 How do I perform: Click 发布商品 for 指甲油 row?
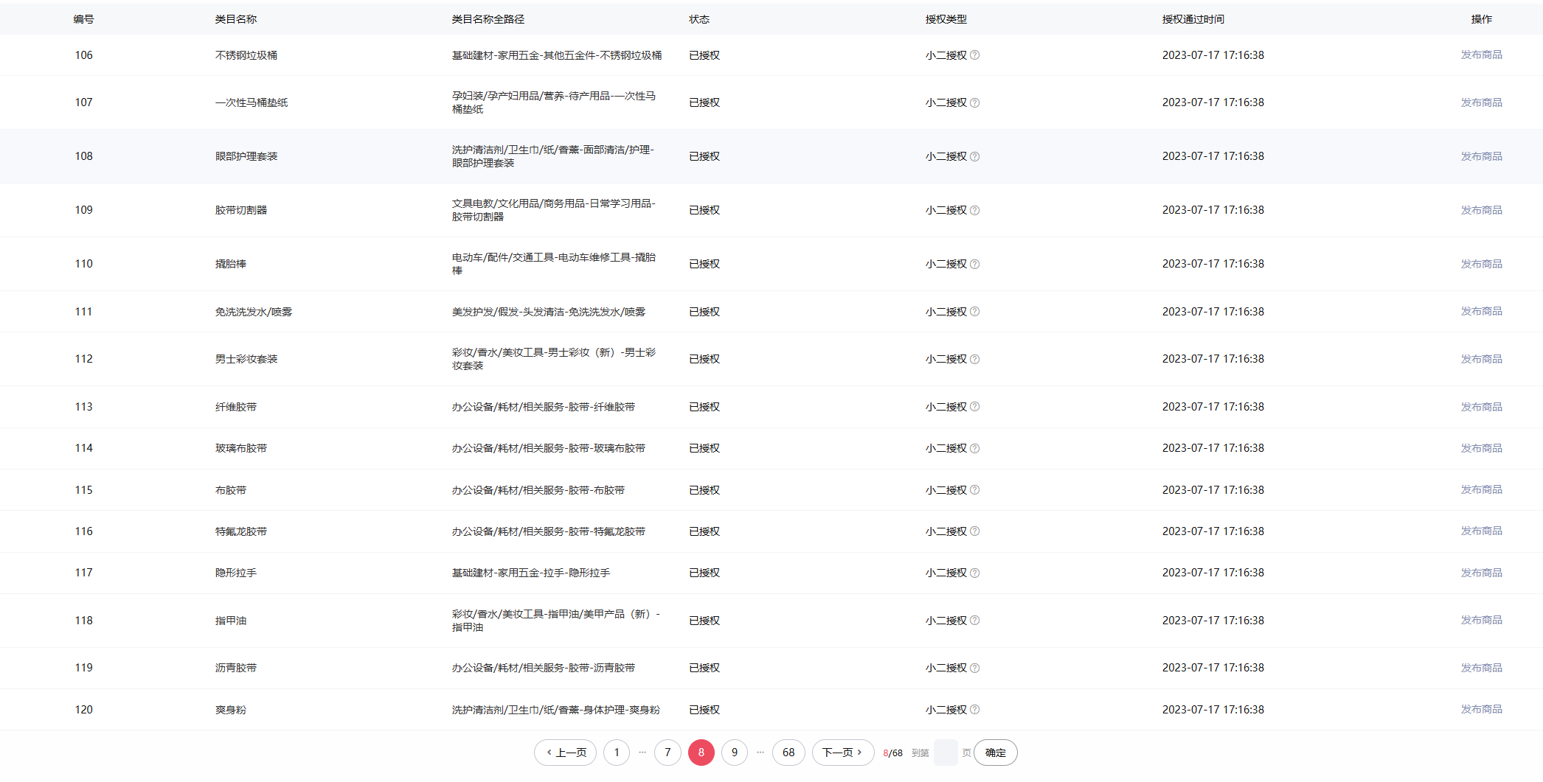pyautogui.click(x=1481, y=621)
